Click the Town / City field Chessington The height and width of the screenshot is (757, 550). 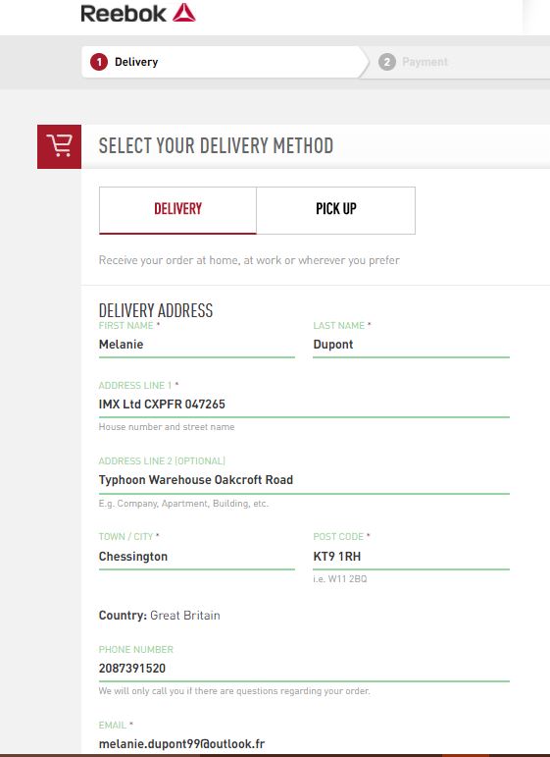(x=197, y=557)
